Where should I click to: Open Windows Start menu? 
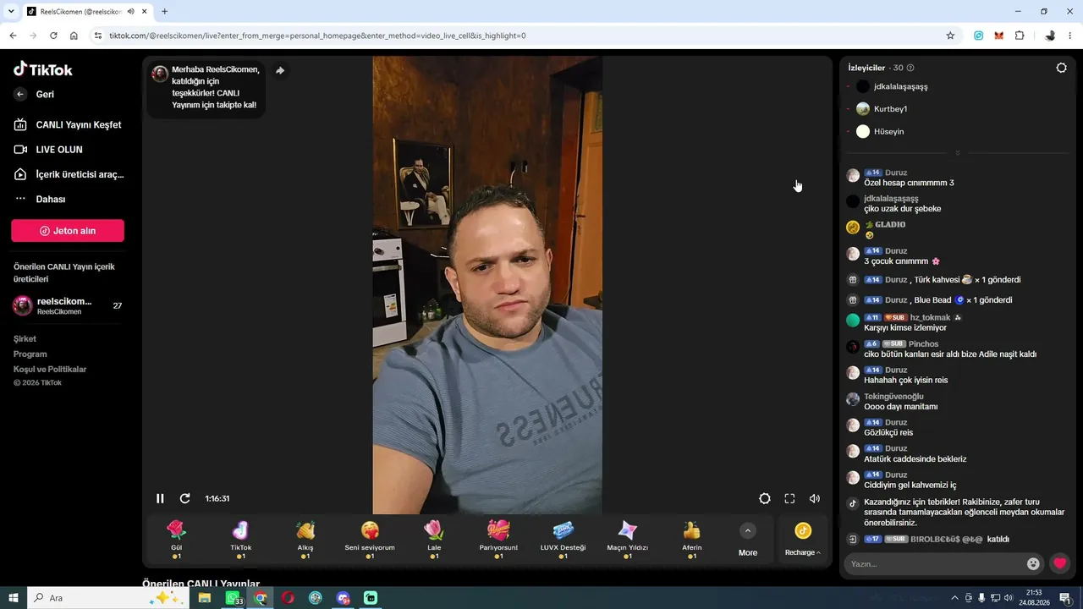[x=14, y=598]
